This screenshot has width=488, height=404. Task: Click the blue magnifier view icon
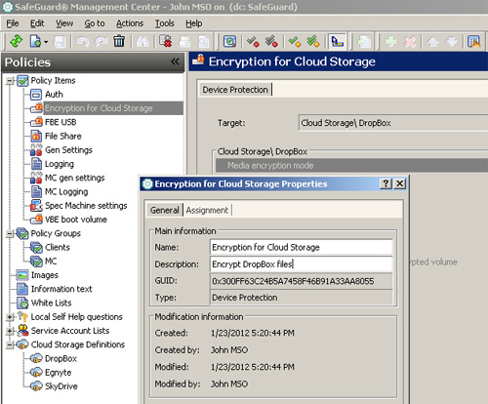pos(229,42)
